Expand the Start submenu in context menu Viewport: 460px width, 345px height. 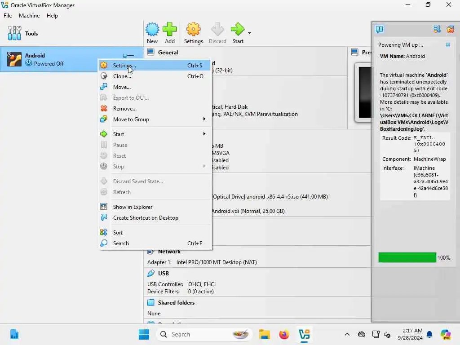[x=155, y=134]
